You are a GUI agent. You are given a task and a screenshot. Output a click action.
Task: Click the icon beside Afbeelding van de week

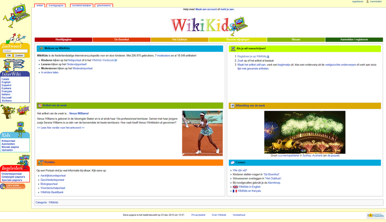click(233, 105)
